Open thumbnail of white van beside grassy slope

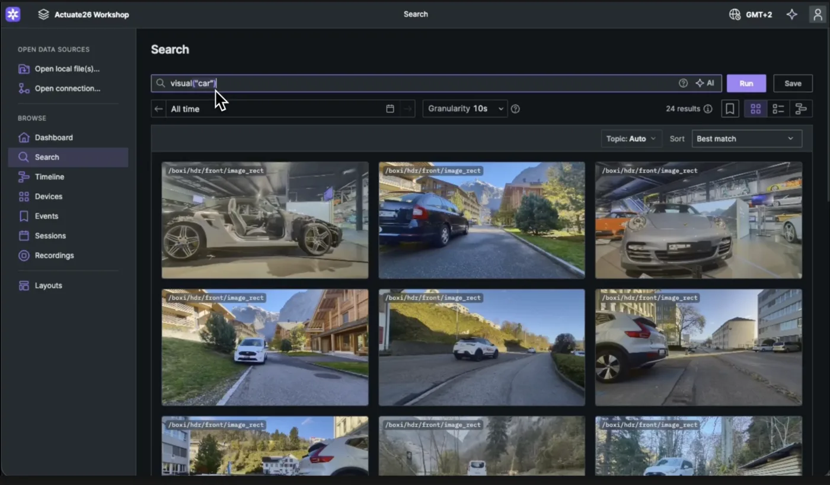[265, 347]
